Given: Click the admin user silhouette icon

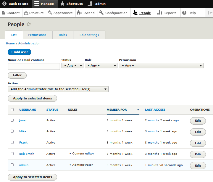Looking at the screenshot, I should pyautogui.click(x=91, y=4).
